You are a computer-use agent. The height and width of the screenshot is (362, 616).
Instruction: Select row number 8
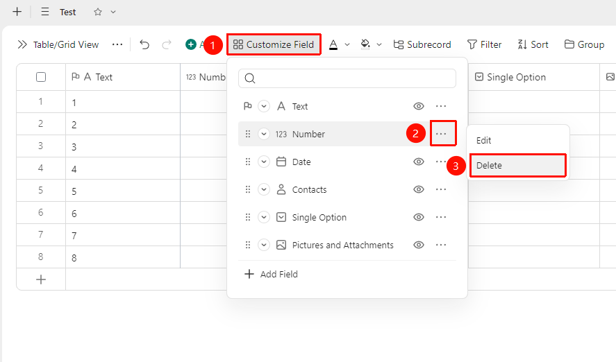click(40, 257)
